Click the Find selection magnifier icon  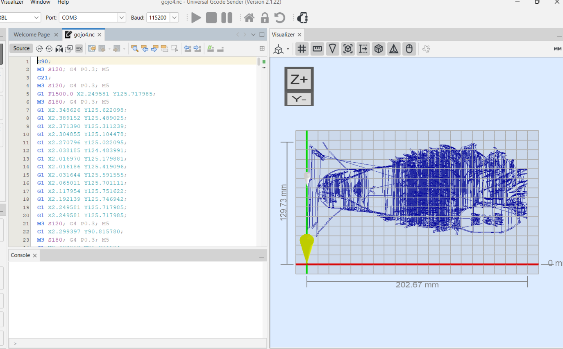[x=134, y=49]
